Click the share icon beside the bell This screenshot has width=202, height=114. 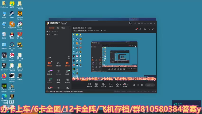pos(153,29)
